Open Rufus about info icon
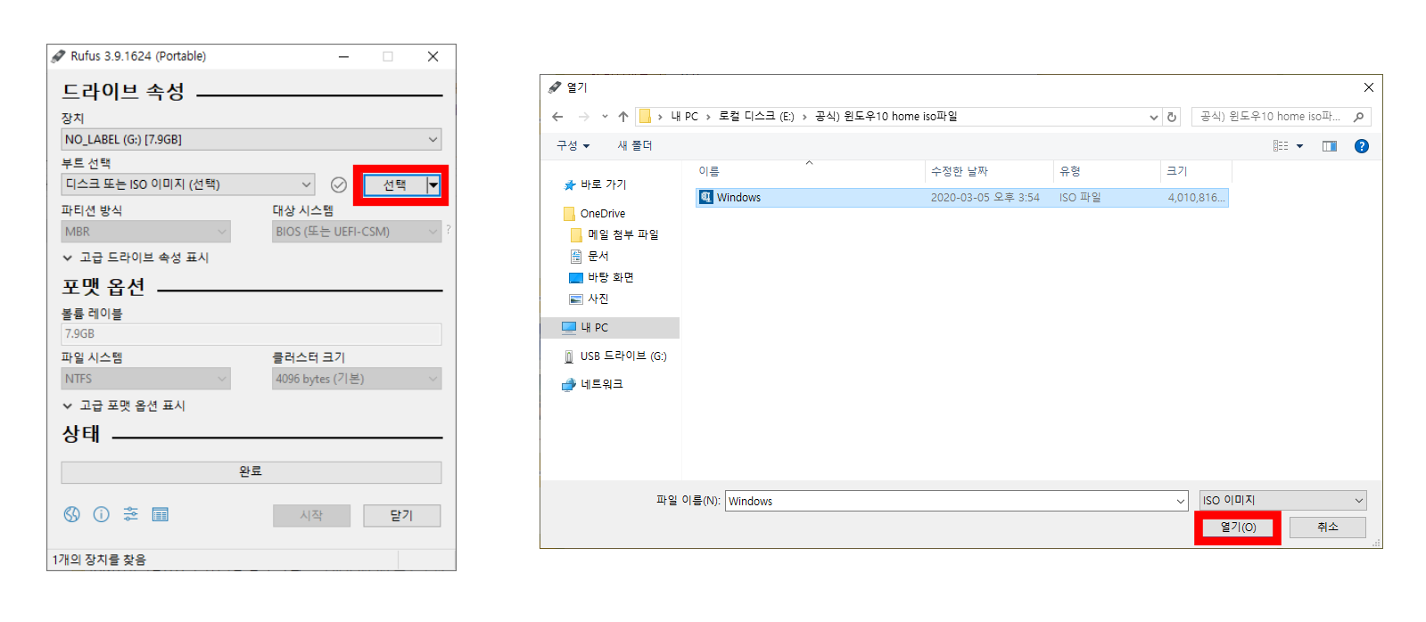Viewport: 1426px width, 622px height. tap(102, 514)
